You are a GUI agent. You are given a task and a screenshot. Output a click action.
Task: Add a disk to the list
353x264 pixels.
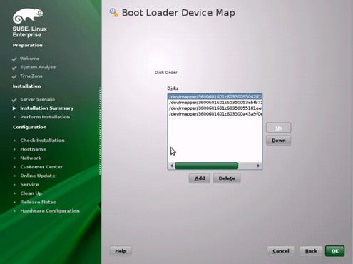tap(200, 178)
